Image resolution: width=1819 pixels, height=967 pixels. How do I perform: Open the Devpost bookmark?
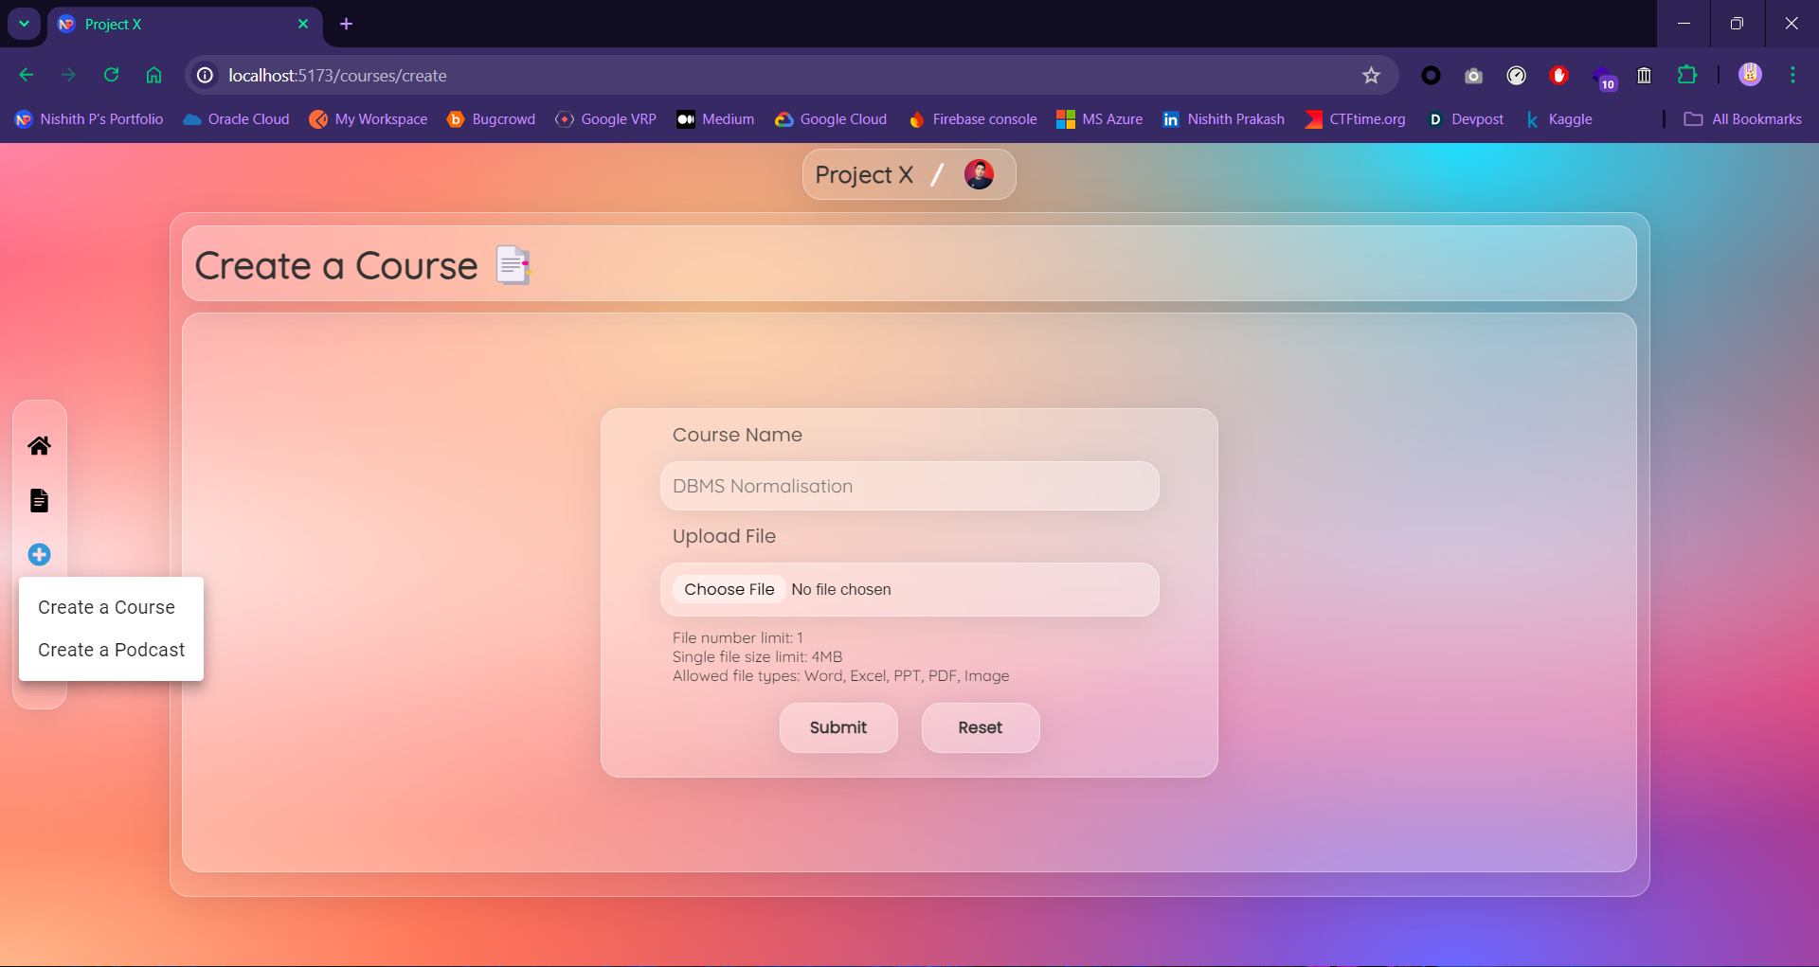[x=1466, y=119]
